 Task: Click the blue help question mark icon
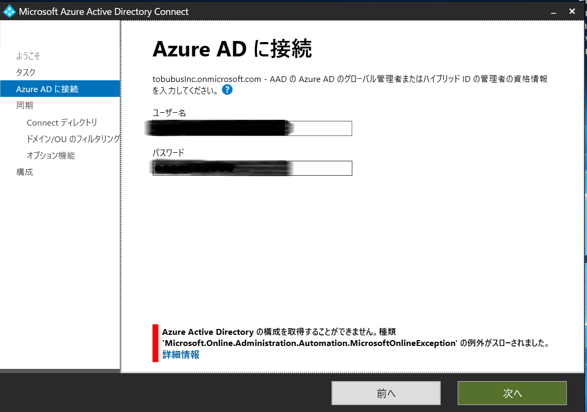pos(227,89)
